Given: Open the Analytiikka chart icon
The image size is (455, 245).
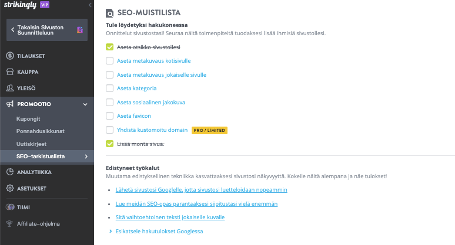Looking at the screenshot, I should pyautogui.click(x=9, y=172).
